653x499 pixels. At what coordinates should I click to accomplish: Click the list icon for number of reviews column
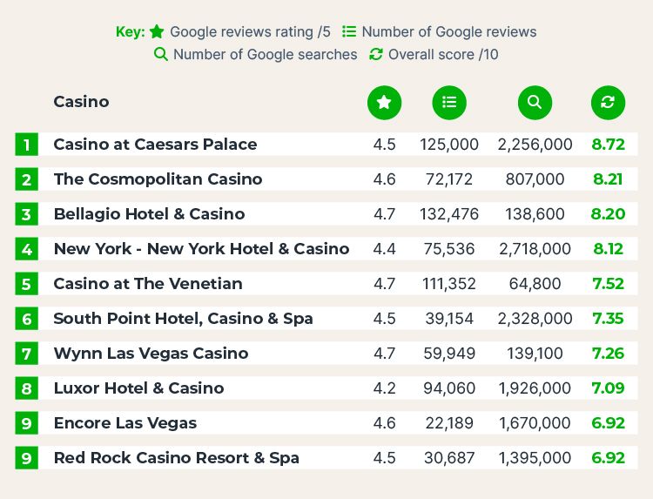[449, 103]
